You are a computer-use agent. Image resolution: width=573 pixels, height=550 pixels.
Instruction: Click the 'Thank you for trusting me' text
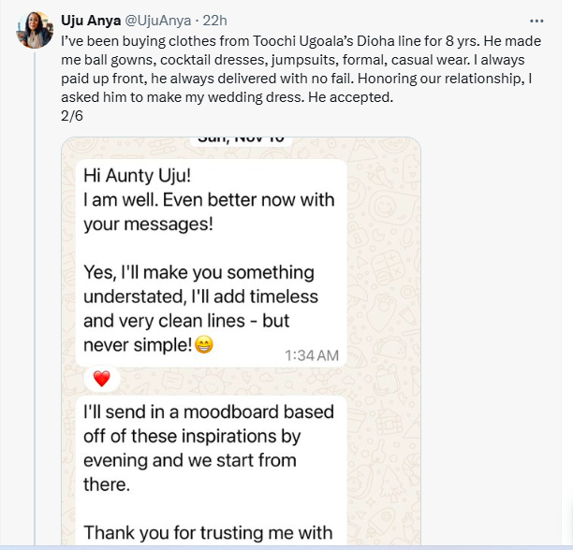tap(208, 532)
